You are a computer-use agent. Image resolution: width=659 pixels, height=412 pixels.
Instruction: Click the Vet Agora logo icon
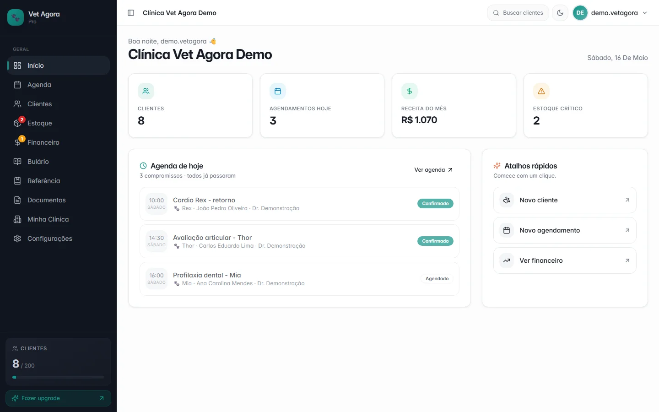click(x=16, y=17)
